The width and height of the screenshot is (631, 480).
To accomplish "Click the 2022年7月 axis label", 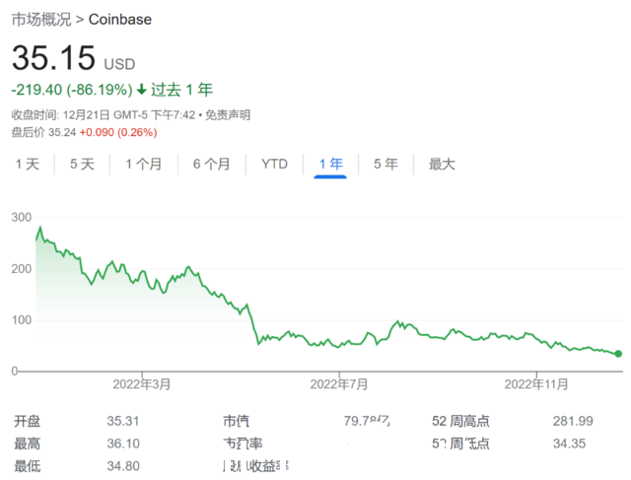I will point(339,384).
